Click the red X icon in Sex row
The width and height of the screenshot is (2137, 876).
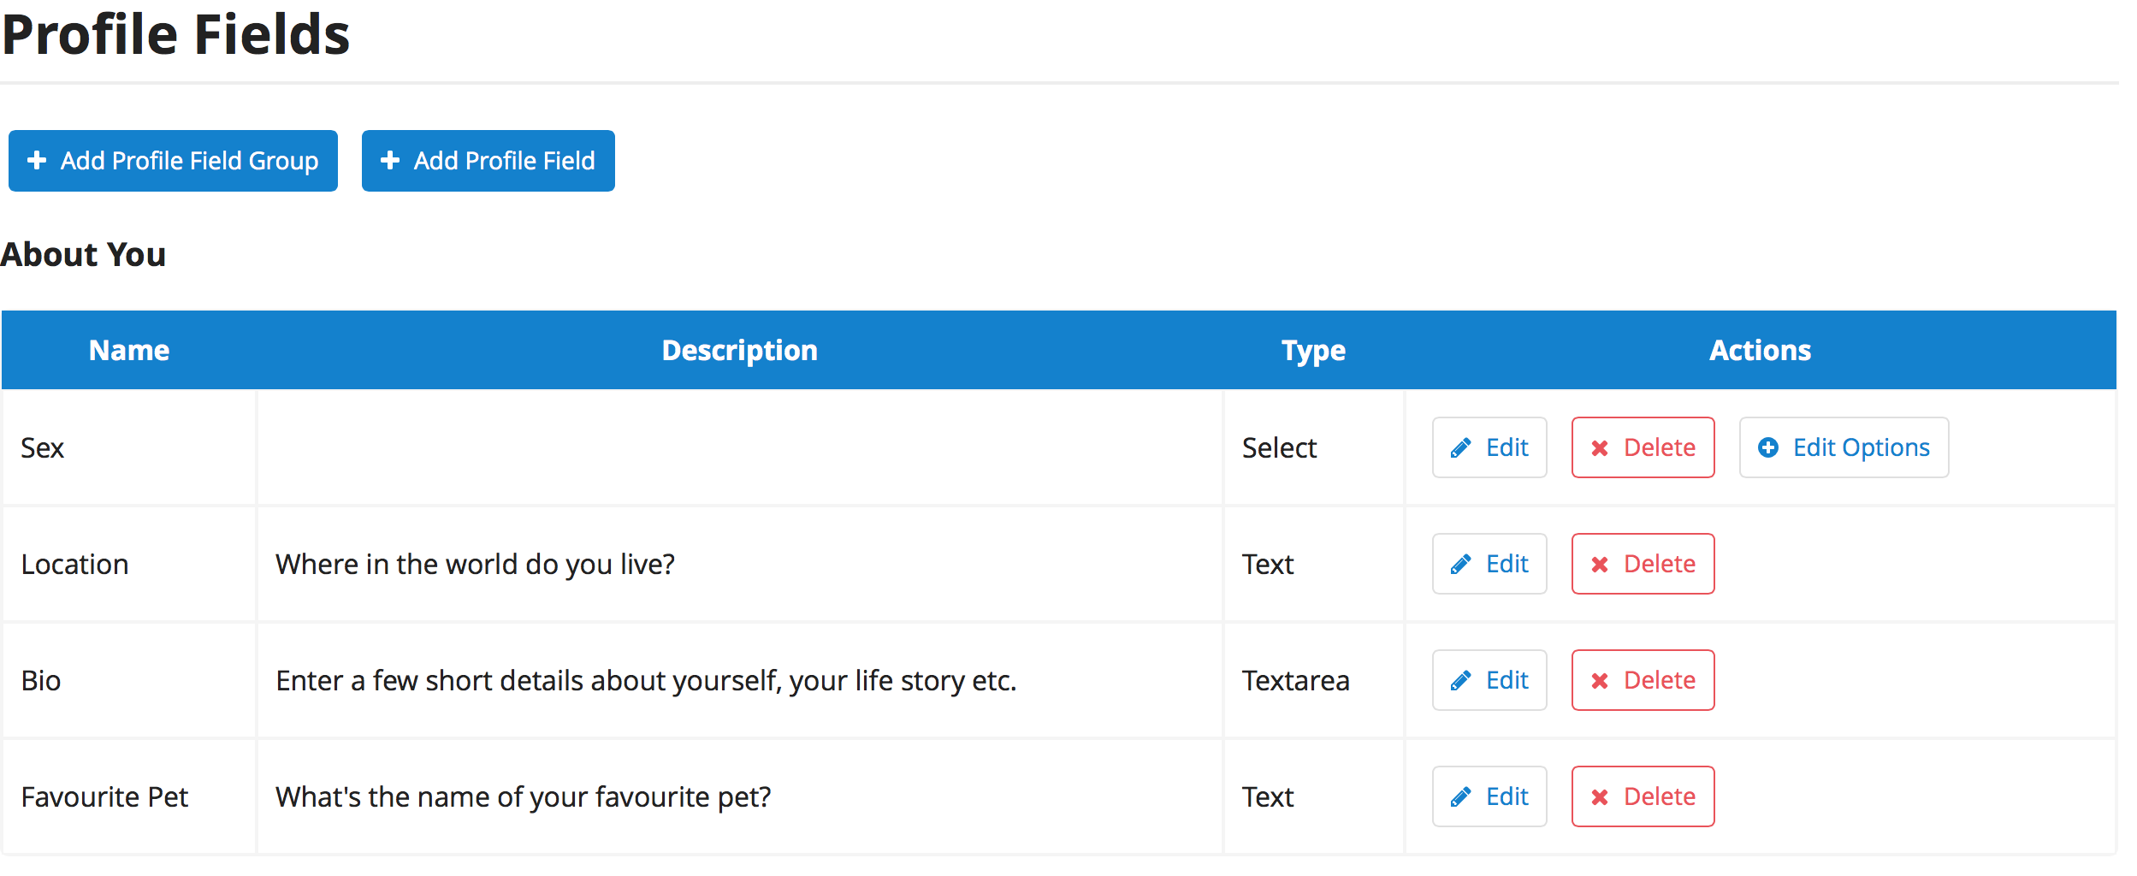tap(1600, 448)
